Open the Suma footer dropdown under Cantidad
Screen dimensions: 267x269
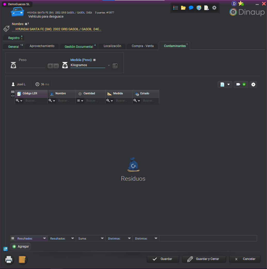(x=102, y=239)
